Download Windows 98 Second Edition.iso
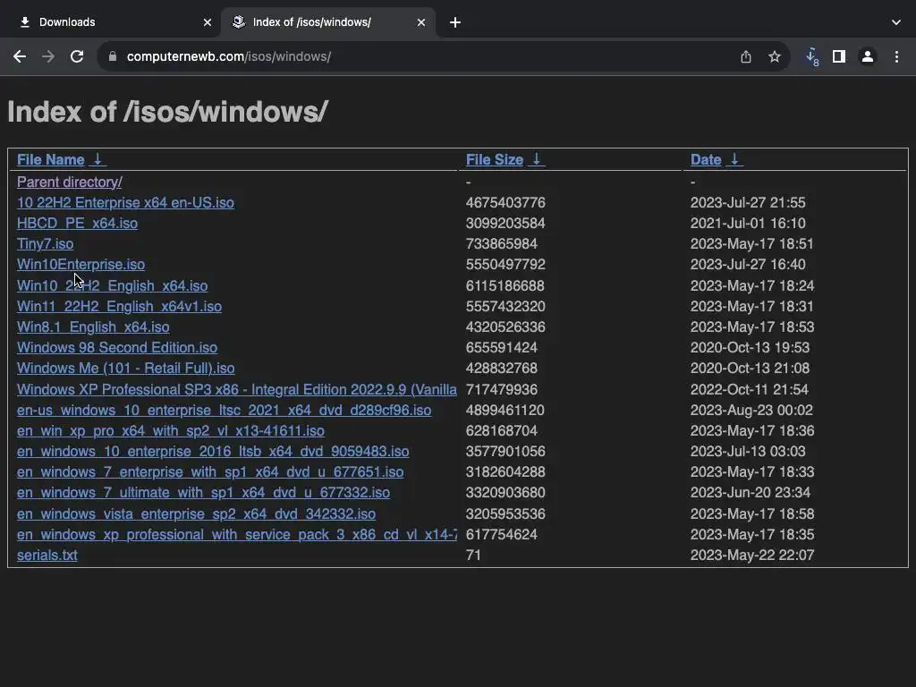The width and height of the screenshot is (916, 687). click(x=117, y=348)
